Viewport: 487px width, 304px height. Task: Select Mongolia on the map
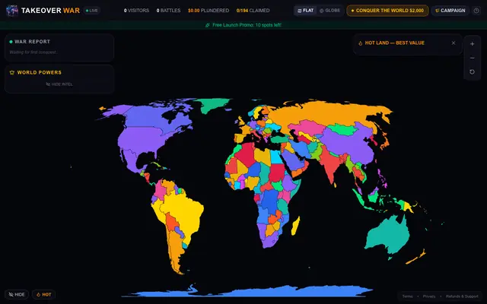342,129
